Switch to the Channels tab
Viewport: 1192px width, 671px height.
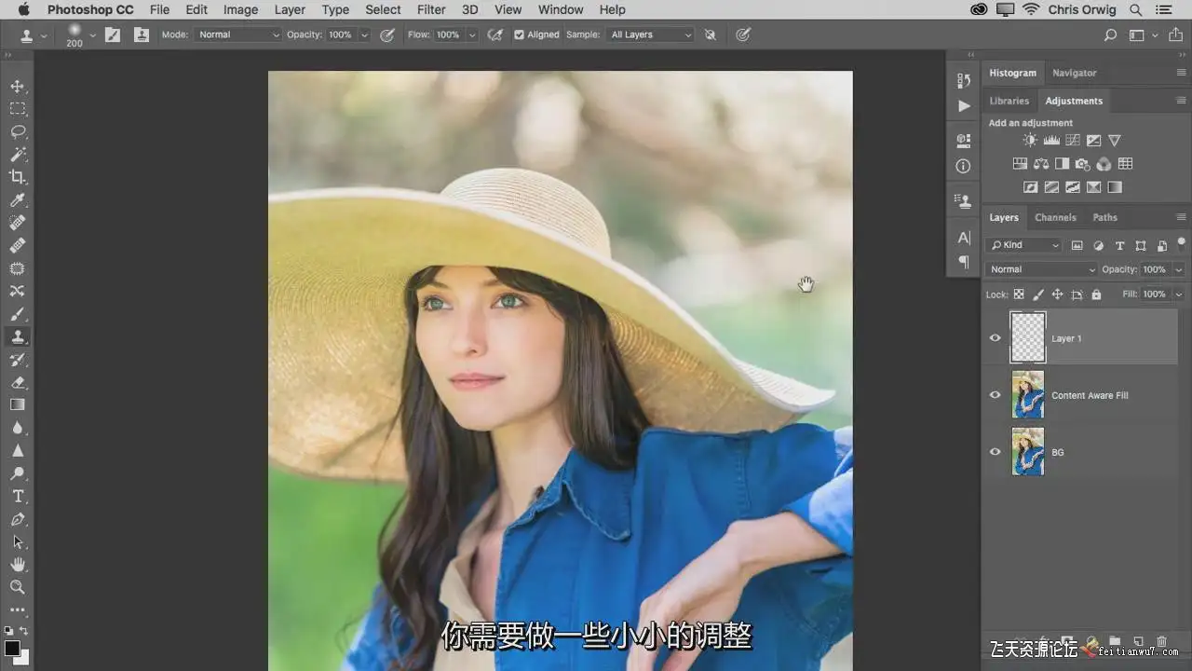click(x=1055, y=217)
